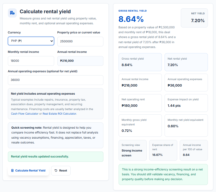Screen dimensions: 216x192
Task: Click the 'Net yield includes annual operating expenses' heading
Action: (x=43, y=94)
